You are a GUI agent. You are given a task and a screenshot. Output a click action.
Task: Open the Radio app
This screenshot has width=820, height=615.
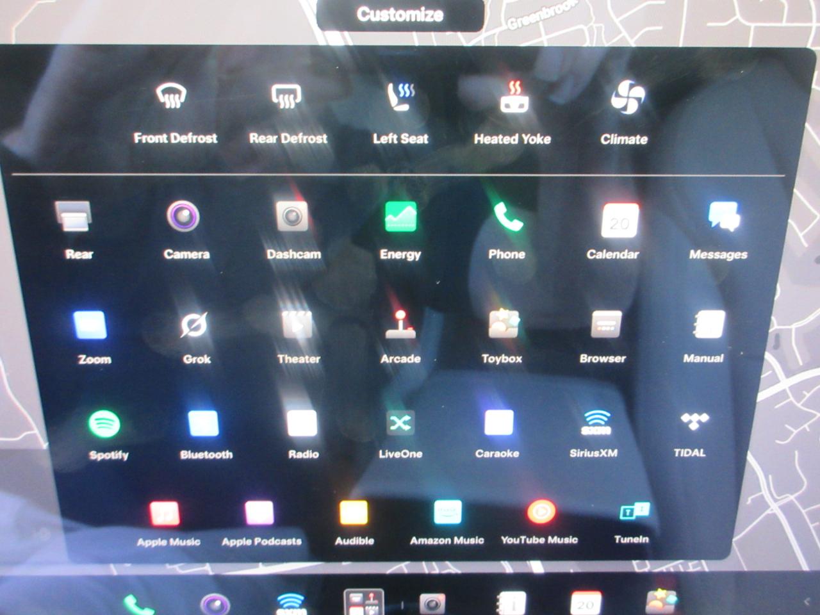pos(303,435)
